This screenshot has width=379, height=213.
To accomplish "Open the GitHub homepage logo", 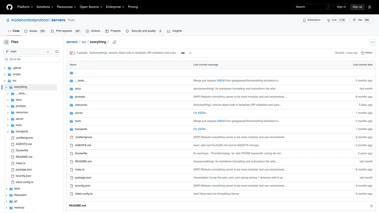I will point(9,7).
